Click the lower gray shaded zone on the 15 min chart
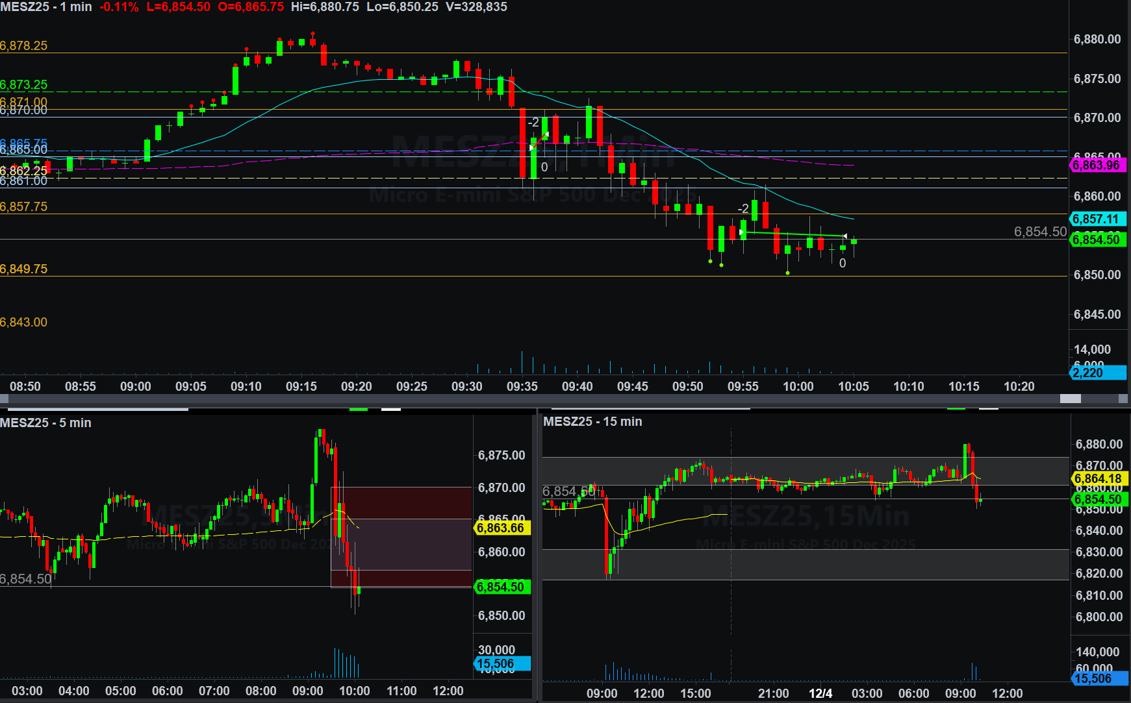The height and width of the screenshot is (703, 1131). [806, 564]
